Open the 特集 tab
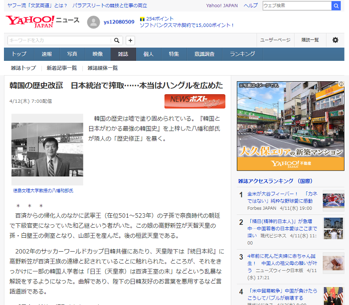 (174, 54)
